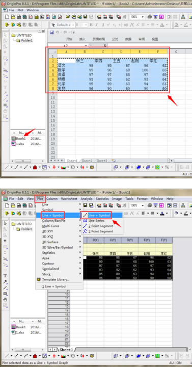Viewport: 192px width, 367px height.
Task: Click the Line + Symbol icon in the submenu
Action: (85, 215)
